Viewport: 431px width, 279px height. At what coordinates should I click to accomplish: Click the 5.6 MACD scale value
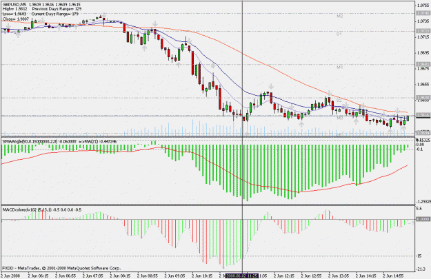tap(419, 209)
